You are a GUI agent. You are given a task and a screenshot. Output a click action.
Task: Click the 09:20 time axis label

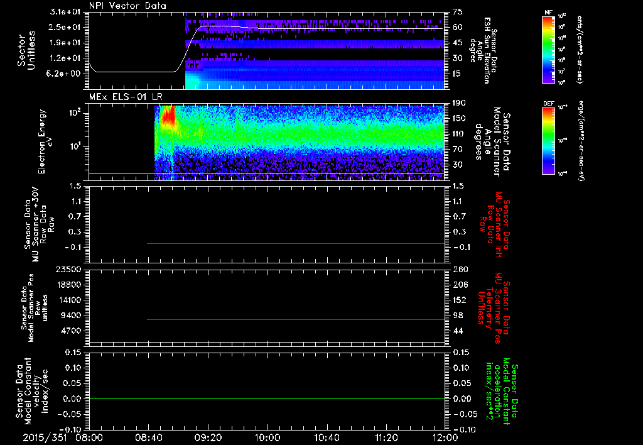click(x=208, y=437)
